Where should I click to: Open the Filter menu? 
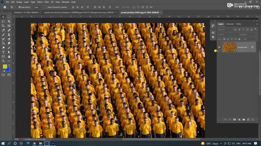point(46,2)
